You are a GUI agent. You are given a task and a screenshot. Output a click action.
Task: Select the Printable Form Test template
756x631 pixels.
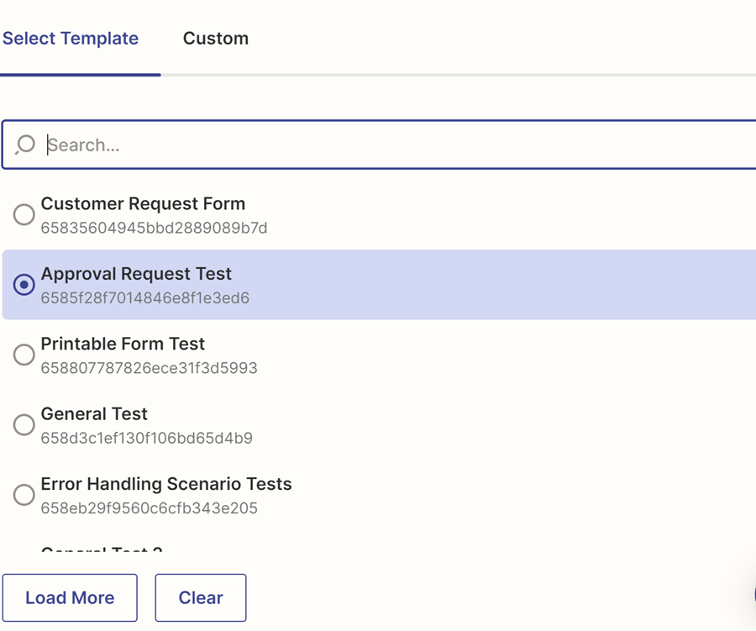(24, 355)
